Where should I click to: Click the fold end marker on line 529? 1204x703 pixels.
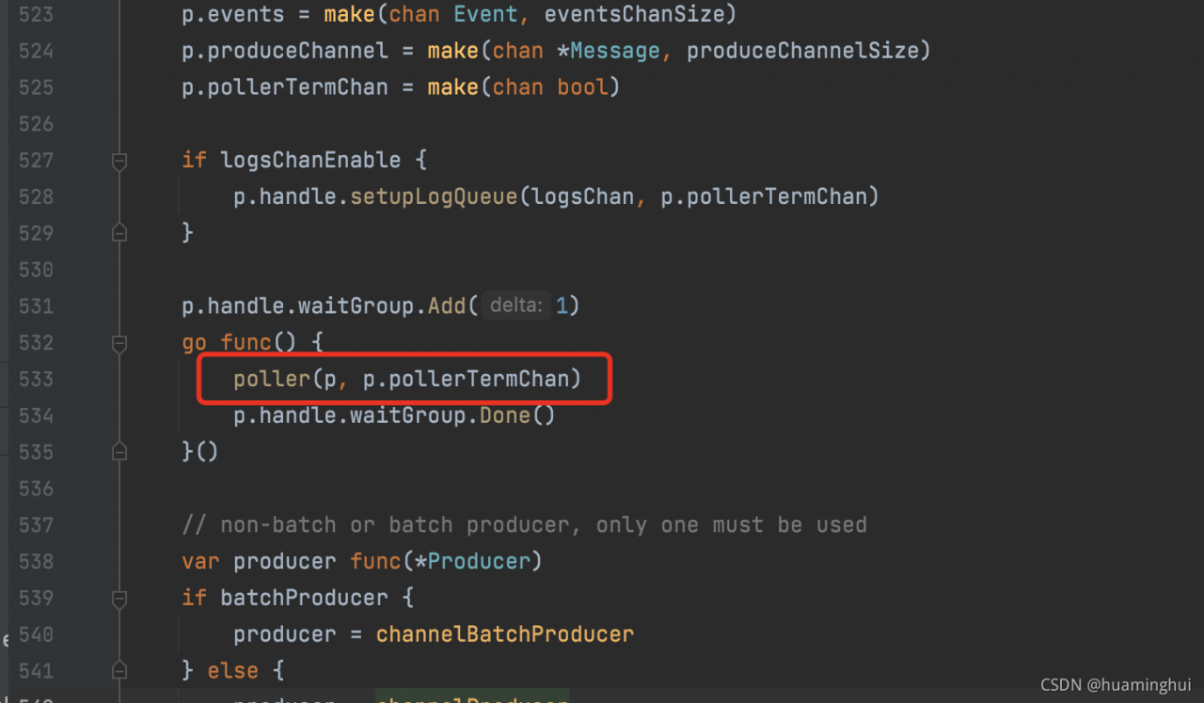pyautogui.click(x=119, y=232)
